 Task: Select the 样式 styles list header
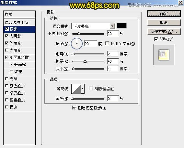click(x=19, y=15)
